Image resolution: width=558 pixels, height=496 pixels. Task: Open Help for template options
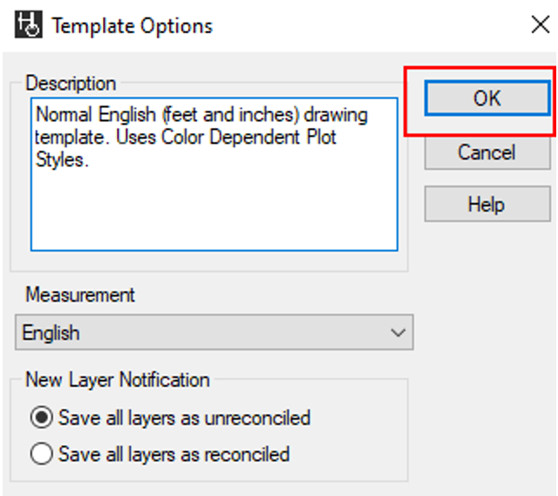point(487,204)
